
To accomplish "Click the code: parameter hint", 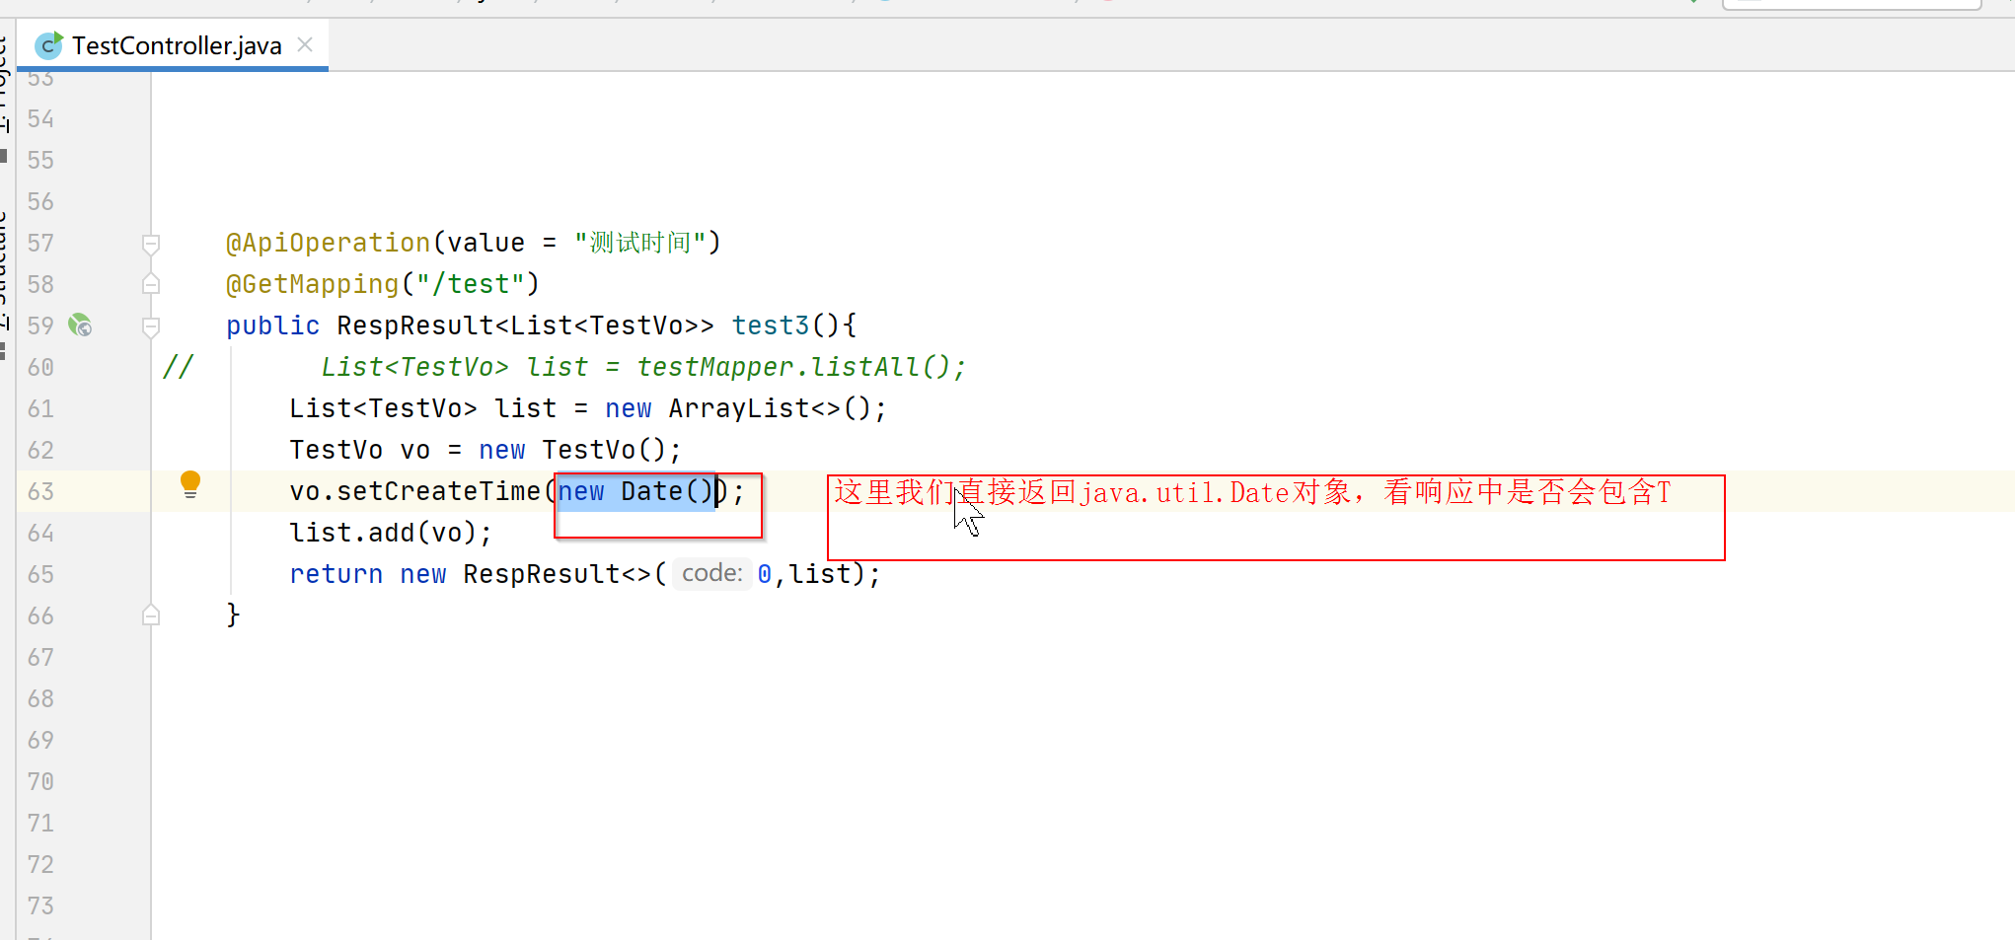I will pos(711,573).
